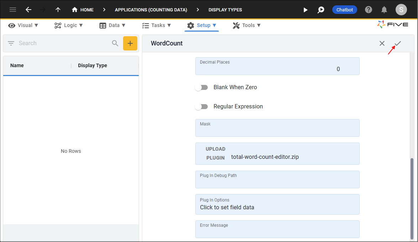Screen dimensions: 418x242
Task: Run the application with play icon
Action: [x=305, y=10]
